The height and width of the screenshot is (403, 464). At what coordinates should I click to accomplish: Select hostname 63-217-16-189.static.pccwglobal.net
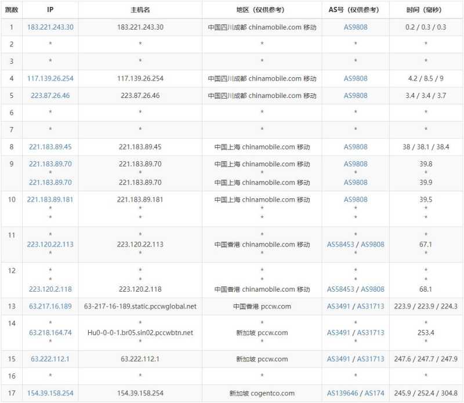tap(140, 306)
